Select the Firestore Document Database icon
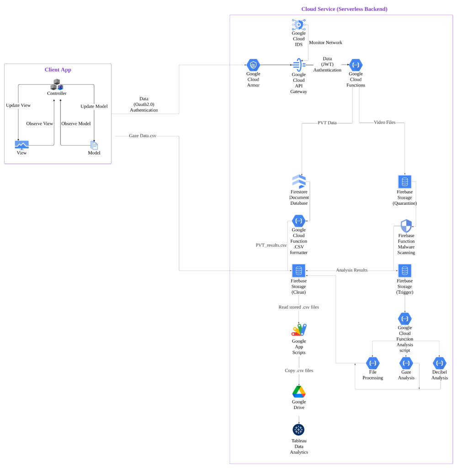 tap(298, 182)
